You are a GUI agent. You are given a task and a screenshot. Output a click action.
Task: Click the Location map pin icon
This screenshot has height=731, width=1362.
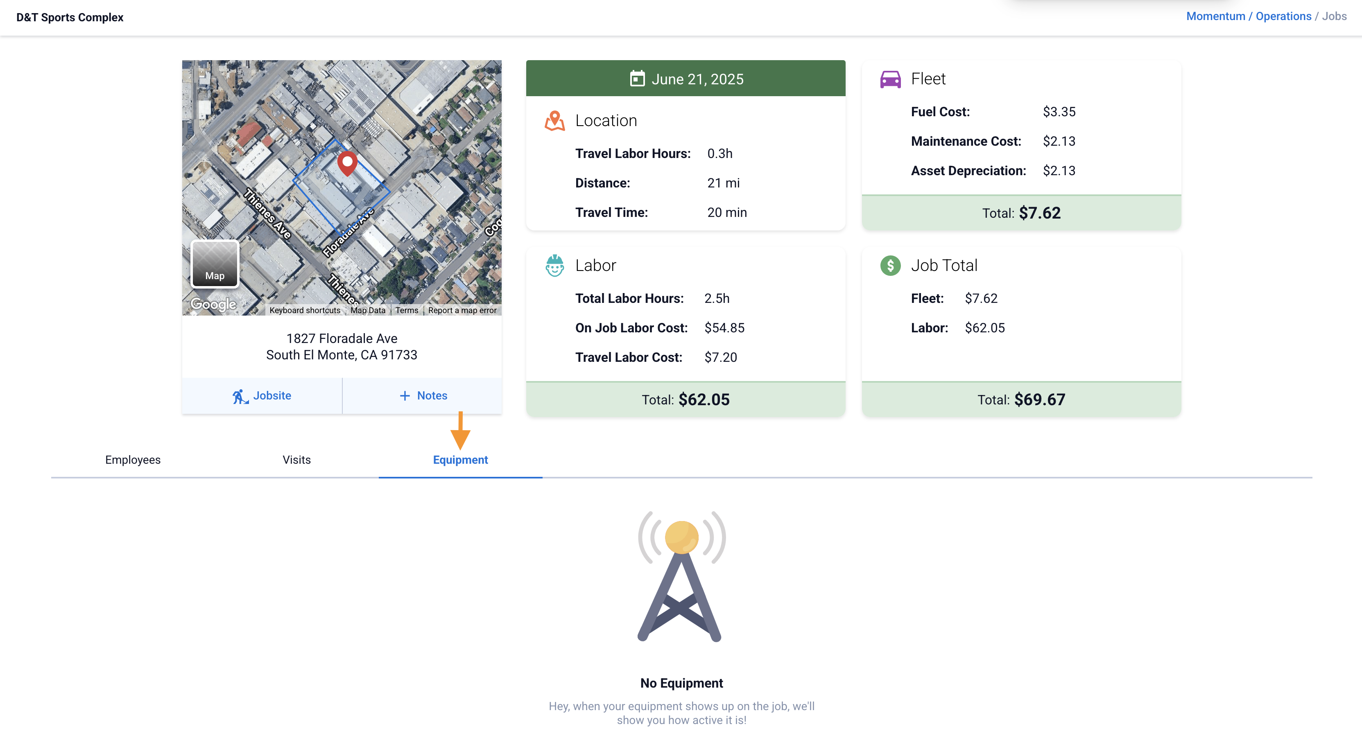[x=554, y=121]
